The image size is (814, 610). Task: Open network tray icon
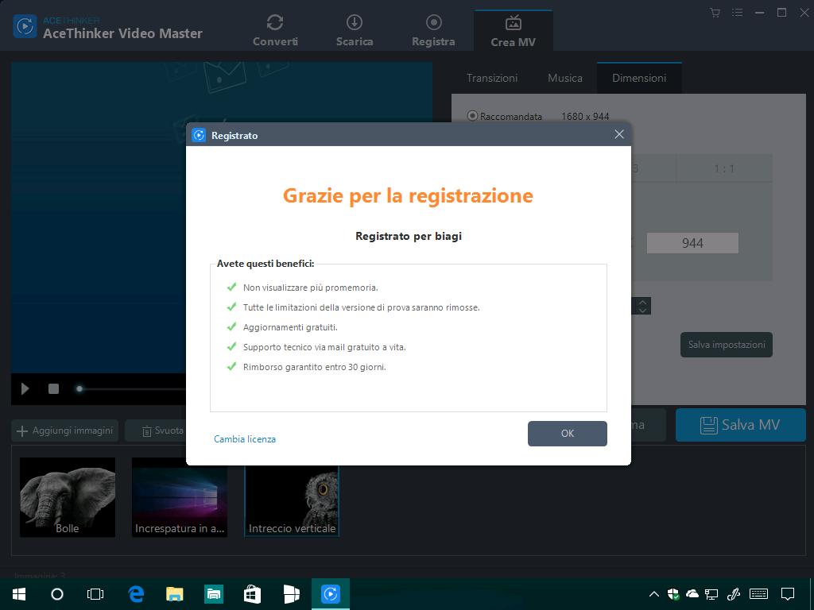pyautogui.click(x=711, y=594)
